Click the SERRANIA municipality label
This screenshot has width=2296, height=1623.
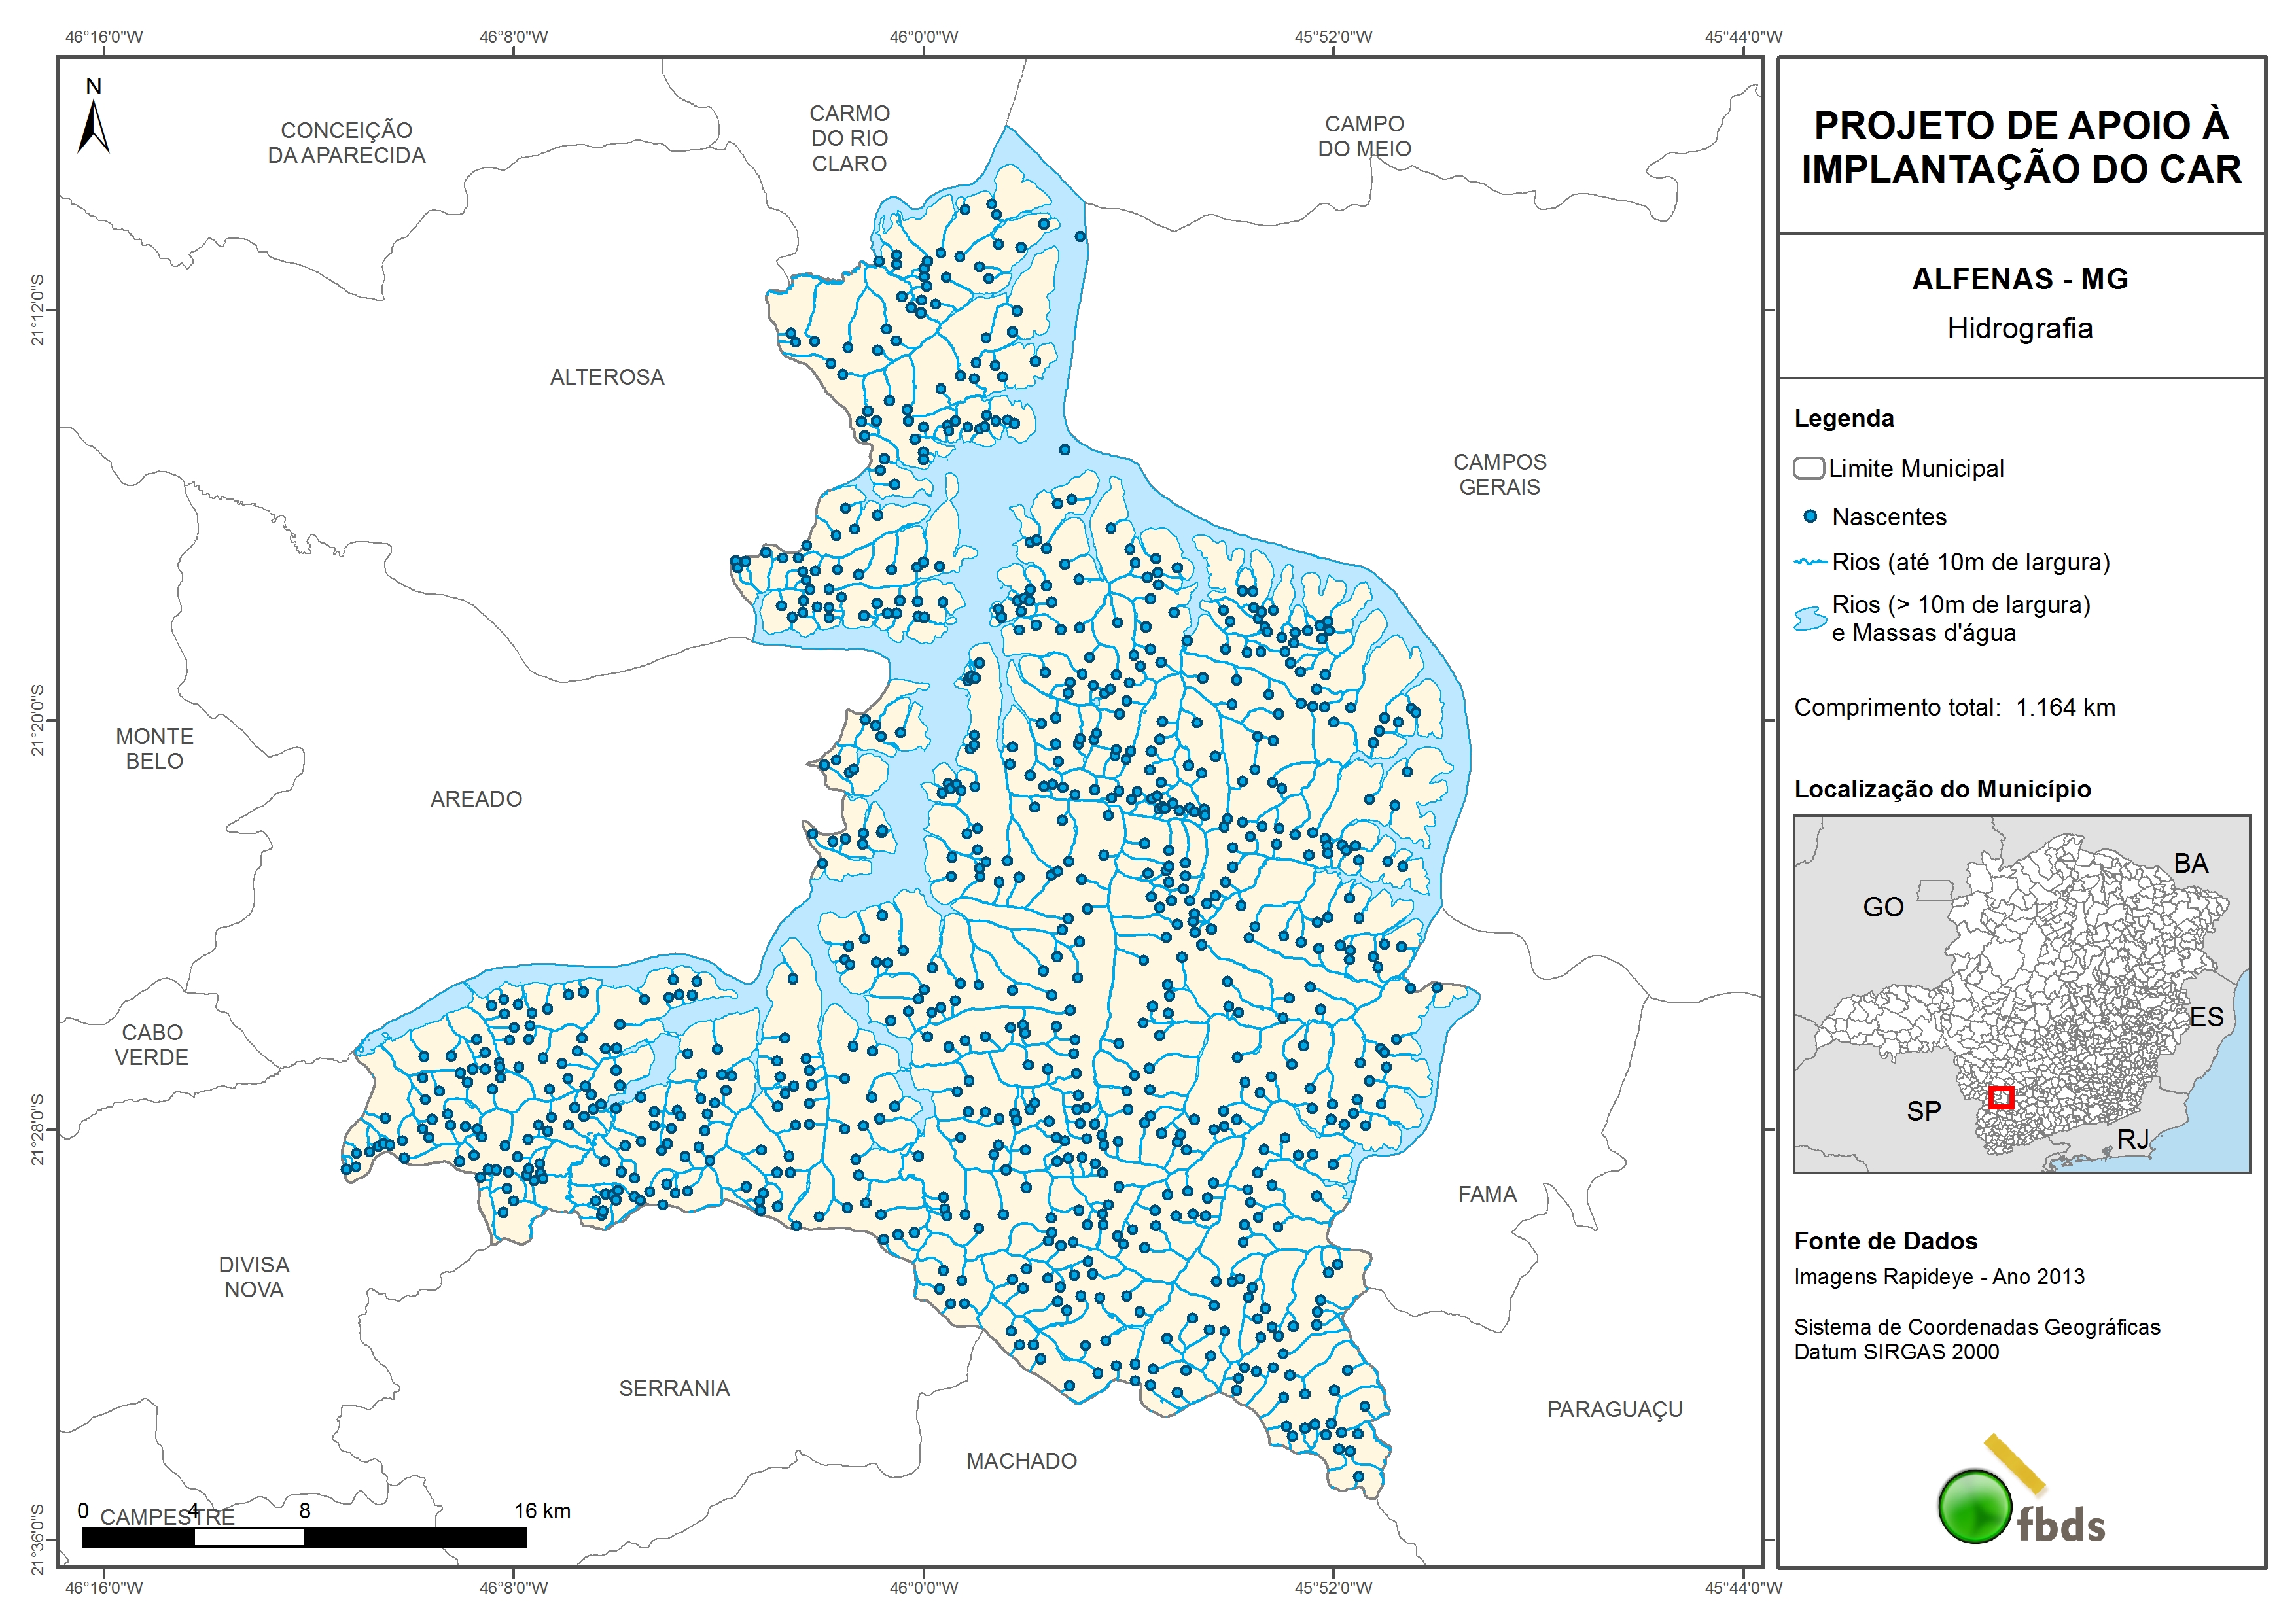point(674,1388)
